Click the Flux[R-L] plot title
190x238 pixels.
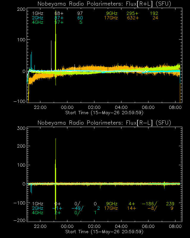[104, 123]
